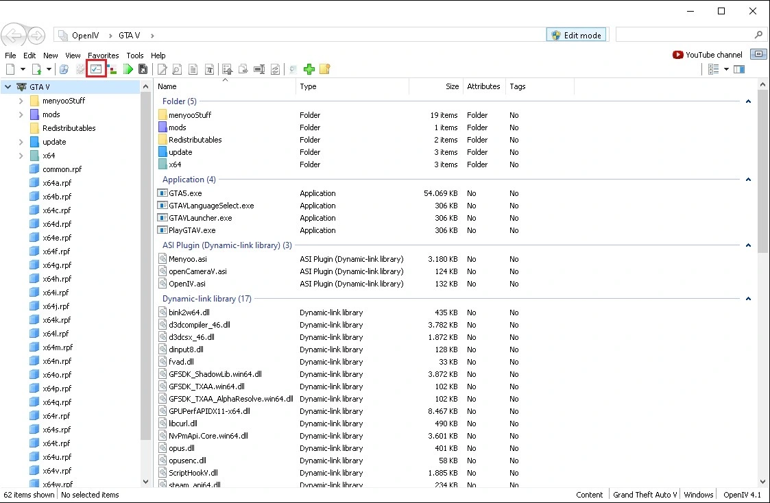Screen dimensions: 770x503
Task: Select ScriptHookV.dll in the file list
Action: pos(193,473)
